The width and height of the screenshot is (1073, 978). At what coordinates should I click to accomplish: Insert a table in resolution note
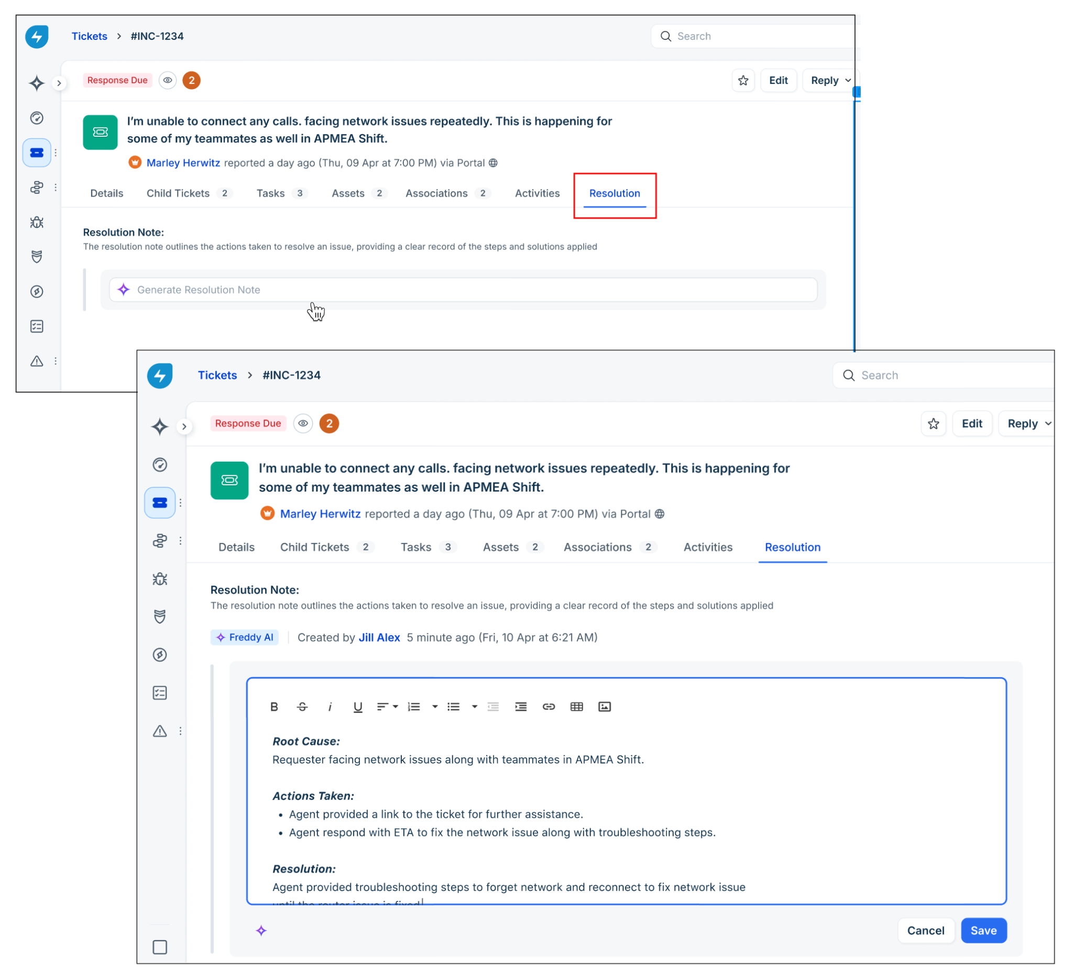tap(576, 707)
